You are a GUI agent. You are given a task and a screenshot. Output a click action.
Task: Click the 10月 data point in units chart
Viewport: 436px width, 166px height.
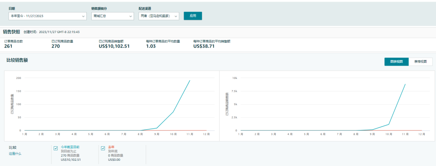pos(173,112)
